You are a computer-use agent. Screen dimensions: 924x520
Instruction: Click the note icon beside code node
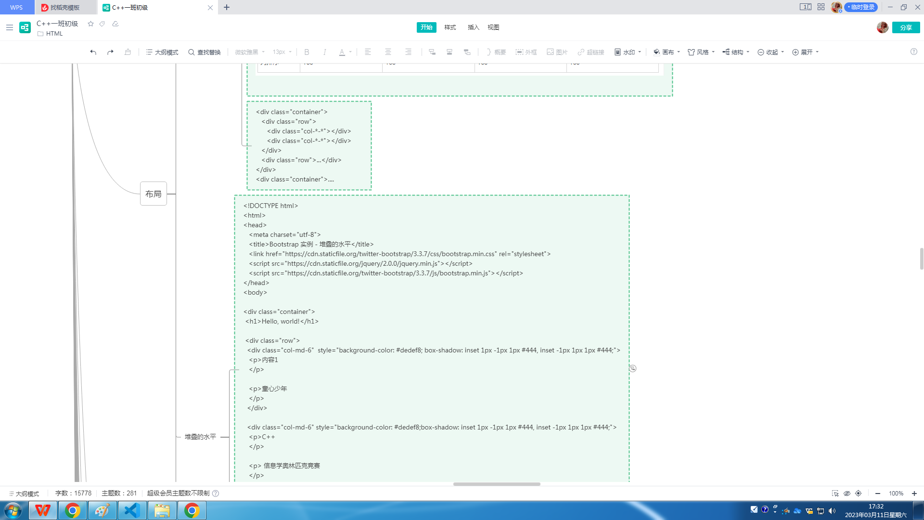coord(633,368)
